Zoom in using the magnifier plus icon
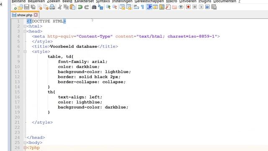 [108, 7]
